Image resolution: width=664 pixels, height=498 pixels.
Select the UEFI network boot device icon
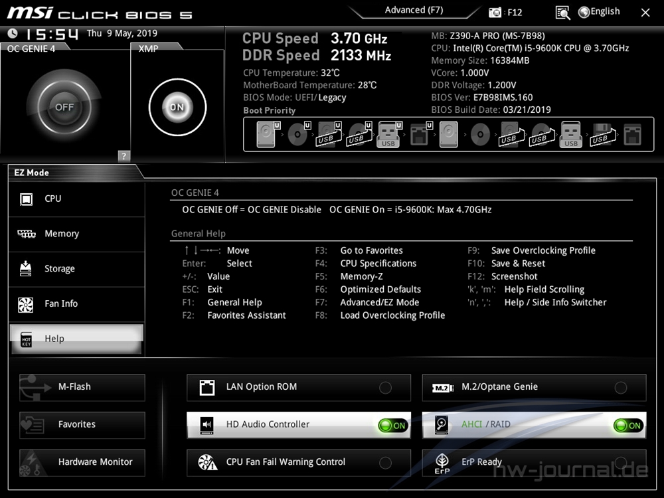(x=421, y=135)
